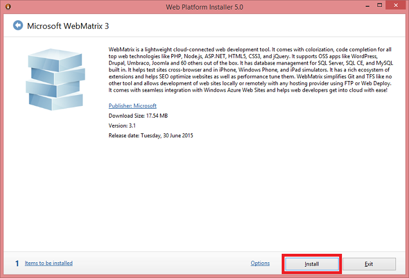Image resolution: width=409 pixels, height=278 pixels.
Task: Click the installed items count number 1
Action: click(17, 263)
